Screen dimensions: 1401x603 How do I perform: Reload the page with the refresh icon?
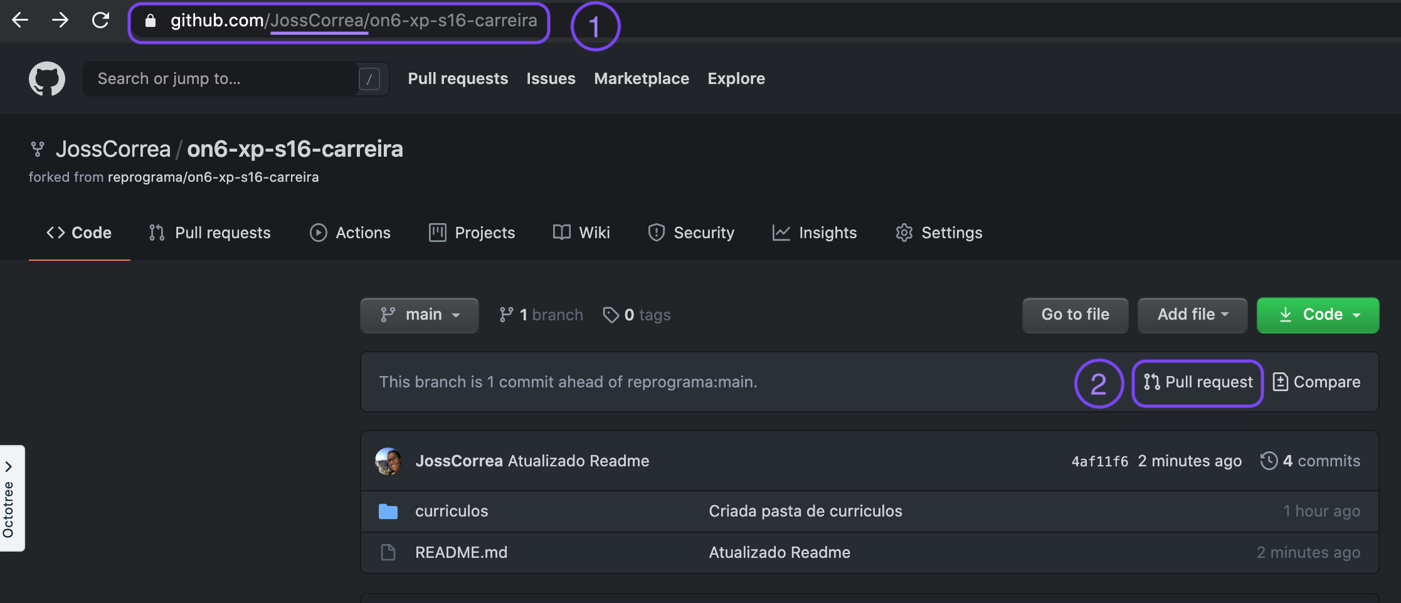coord(100,20)
